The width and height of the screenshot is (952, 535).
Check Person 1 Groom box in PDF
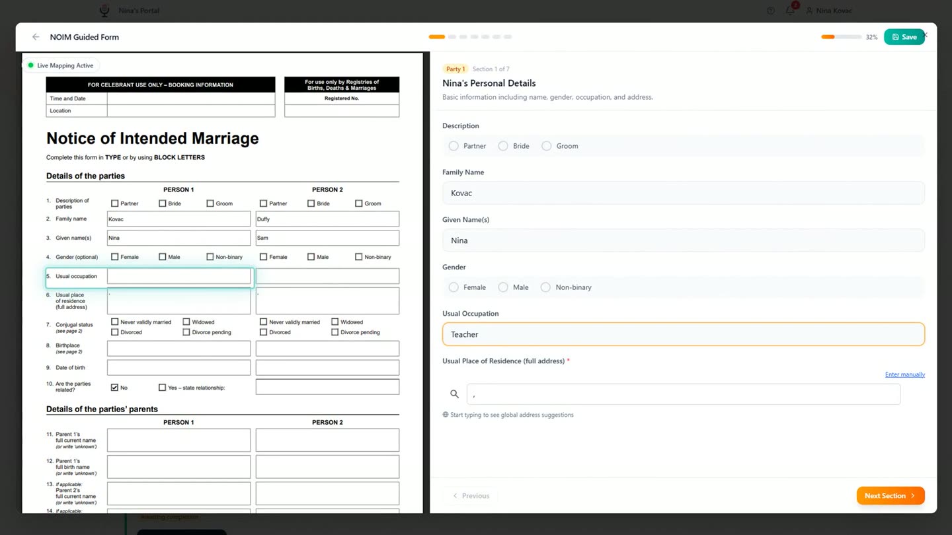[x=210, y=203]
